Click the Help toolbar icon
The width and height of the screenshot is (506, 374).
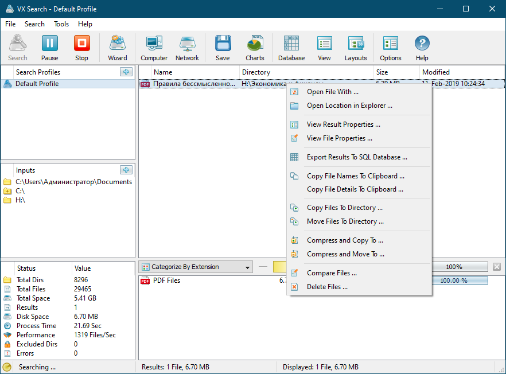tap(422, 48)
